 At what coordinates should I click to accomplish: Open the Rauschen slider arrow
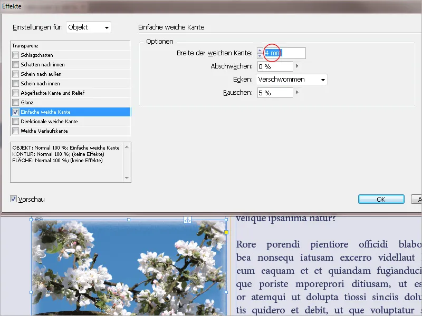pyautogui.click(x=297, y=93)
